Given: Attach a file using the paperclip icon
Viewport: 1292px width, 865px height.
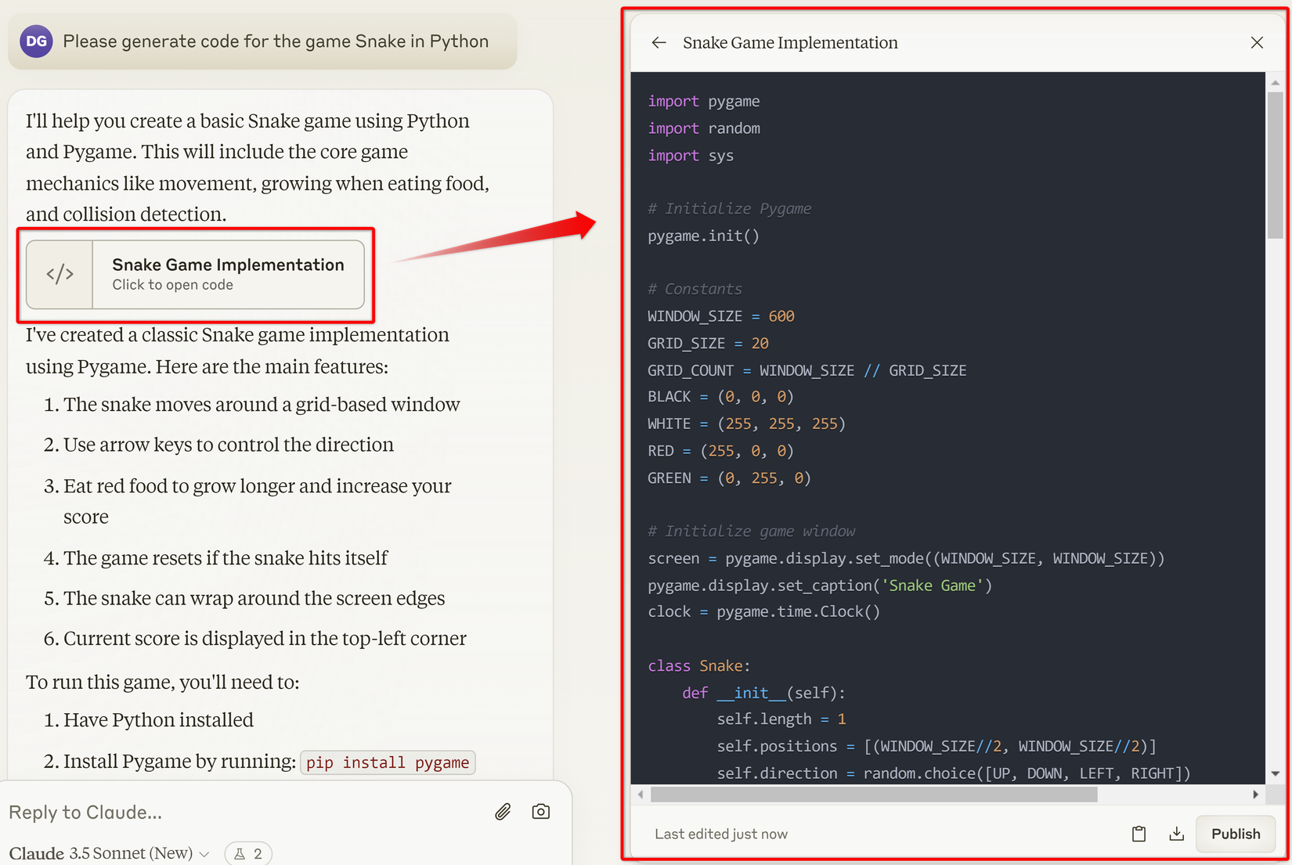Looking at the screenshot, I should click(x=503, y=812).
